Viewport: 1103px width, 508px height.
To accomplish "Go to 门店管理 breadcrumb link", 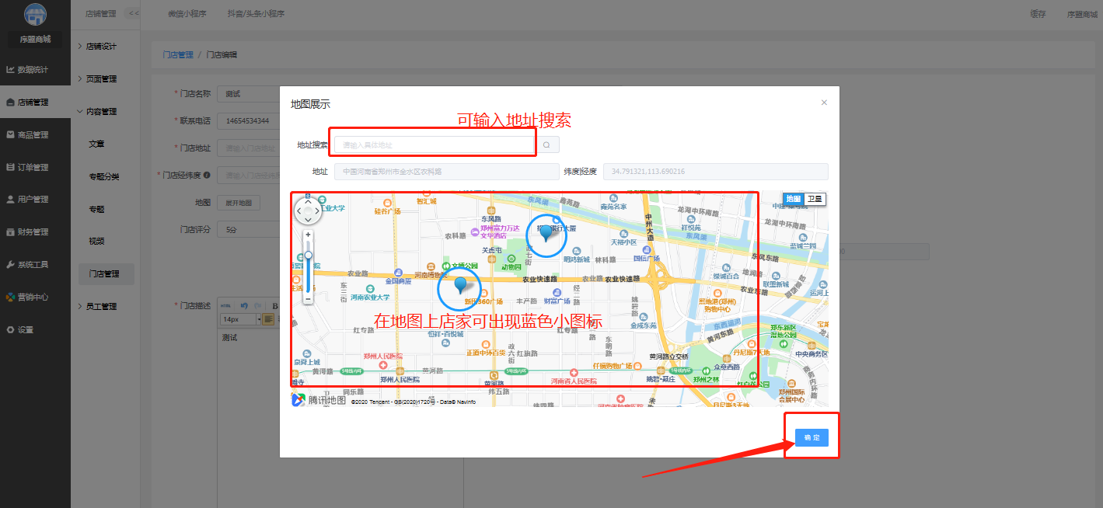I will coord(178,55).
